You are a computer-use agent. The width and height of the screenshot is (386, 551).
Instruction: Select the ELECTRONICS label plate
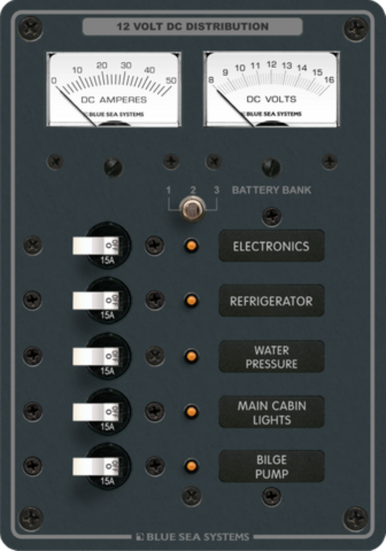point(271,246)
